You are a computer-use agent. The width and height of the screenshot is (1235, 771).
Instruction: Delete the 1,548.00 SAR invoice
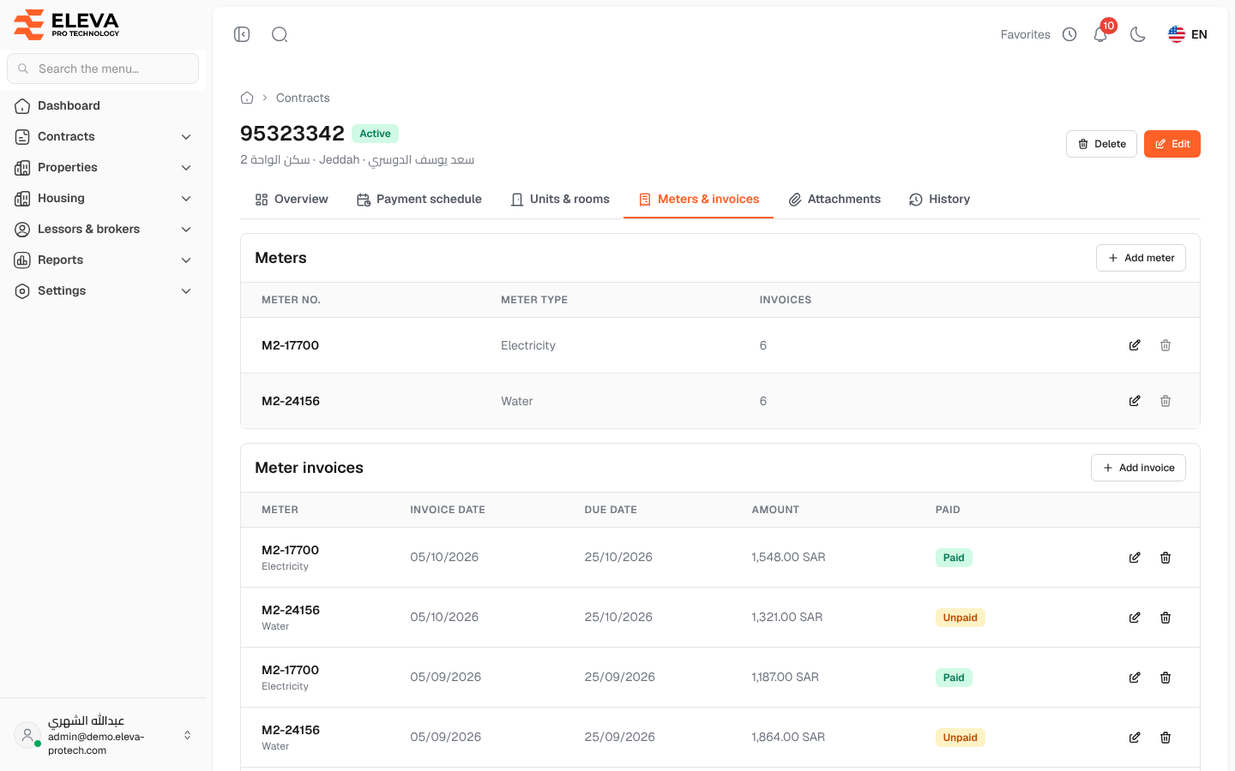click(x=1166, y=558)
